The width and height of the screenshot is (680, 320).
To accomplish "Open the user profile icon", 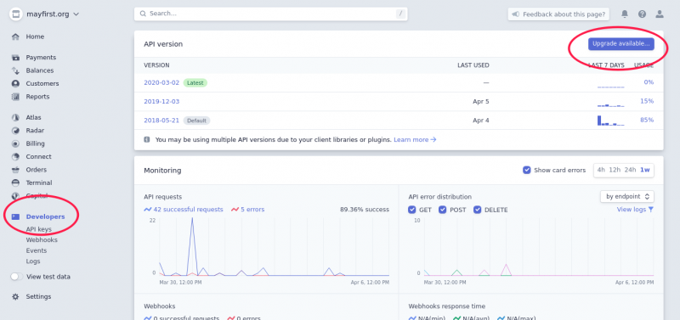I will [x=660, y=14].
